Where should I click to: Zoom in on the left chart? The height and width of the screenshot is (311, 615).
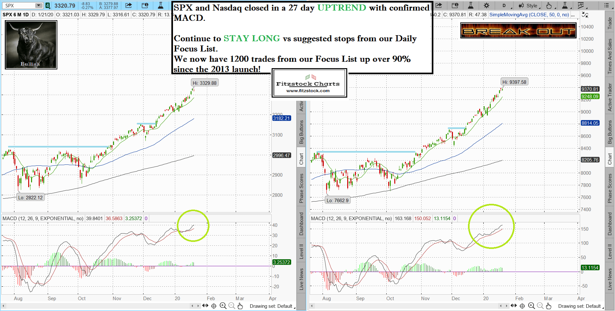[x=223, y=306]
